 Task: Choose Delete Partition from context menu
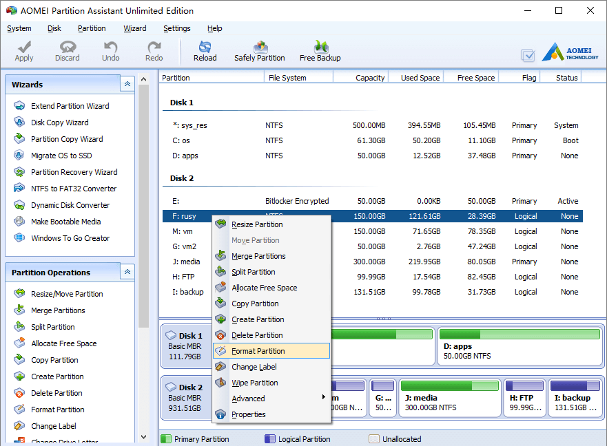coord(271,335)
